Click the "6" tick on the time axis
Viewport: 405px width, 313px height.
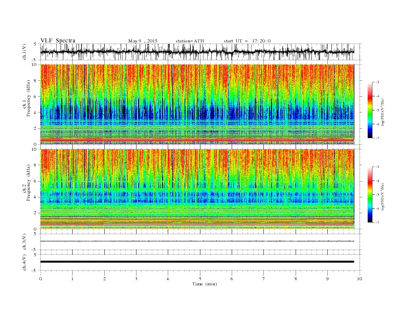pyautogui.click(x=232, y=279)
